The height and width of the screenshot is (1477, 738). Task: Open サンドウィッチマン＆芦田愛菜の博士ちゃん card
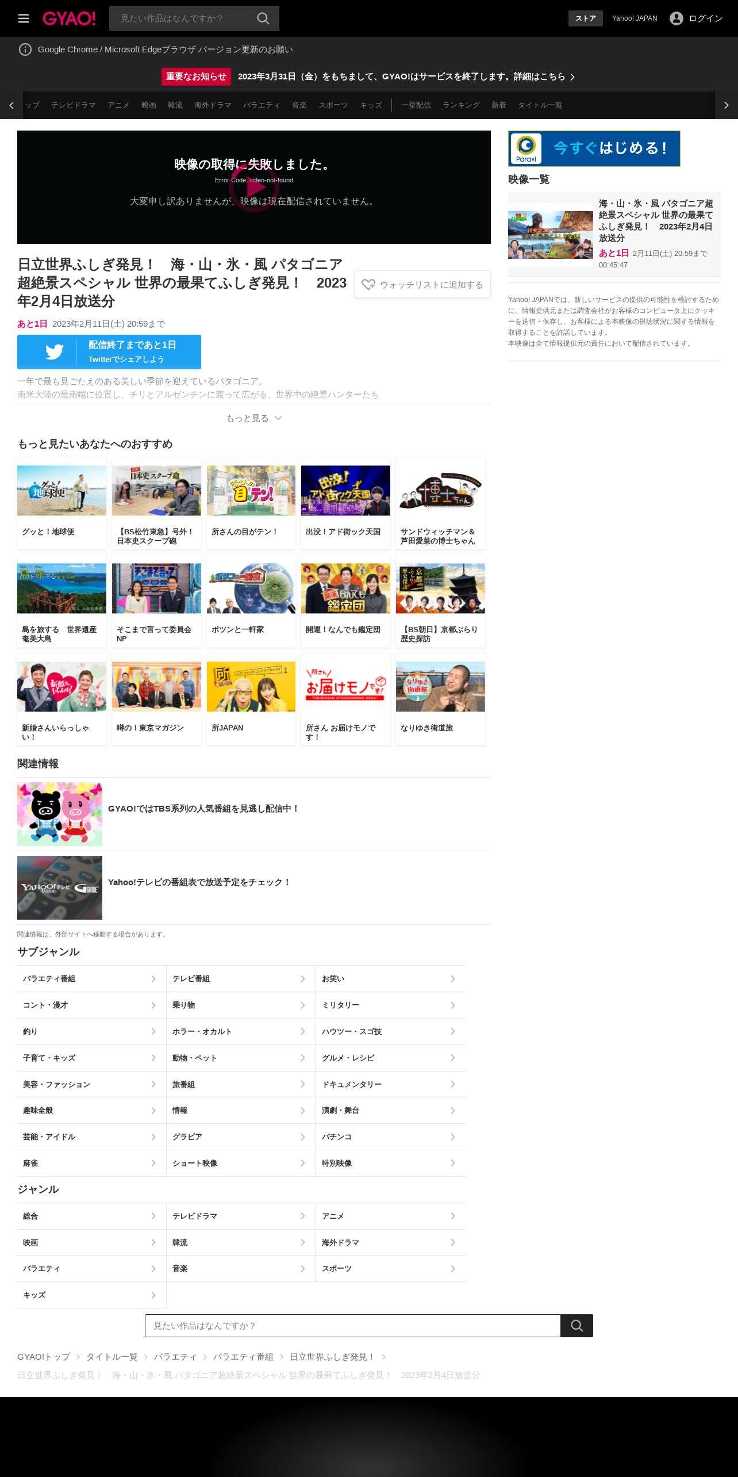[440, 504]
